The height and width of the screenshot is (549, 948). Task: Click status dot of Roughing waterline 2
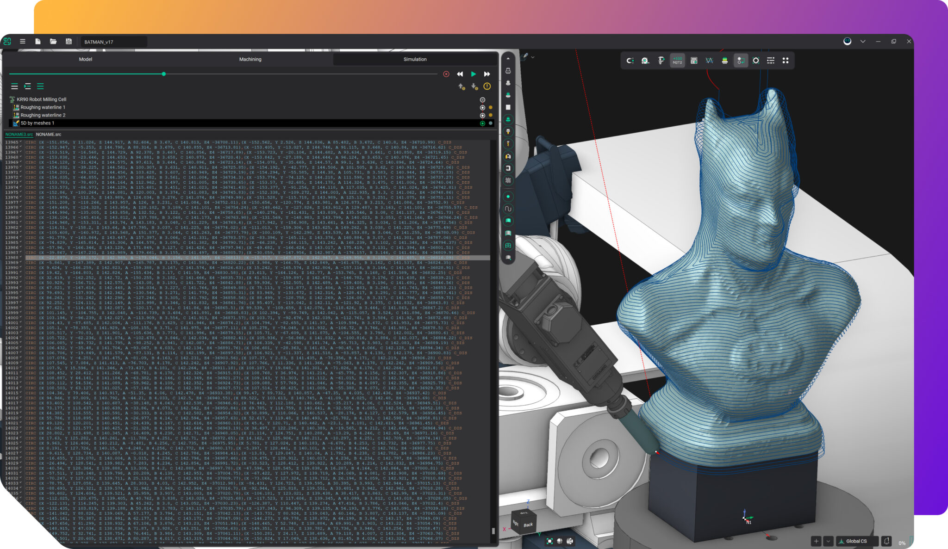491,116
